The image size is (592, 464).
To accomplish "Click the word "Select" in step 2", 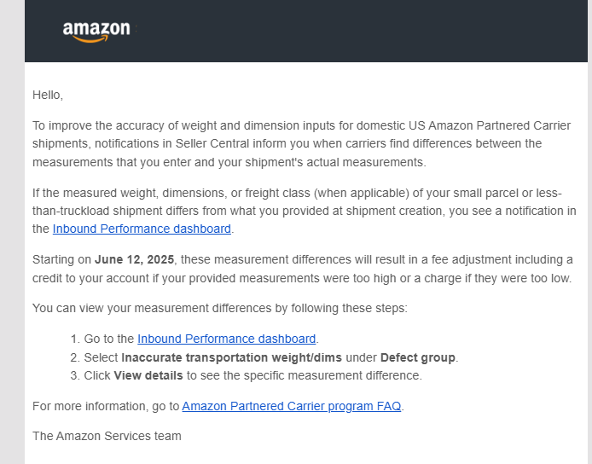I will coord(101,357).
